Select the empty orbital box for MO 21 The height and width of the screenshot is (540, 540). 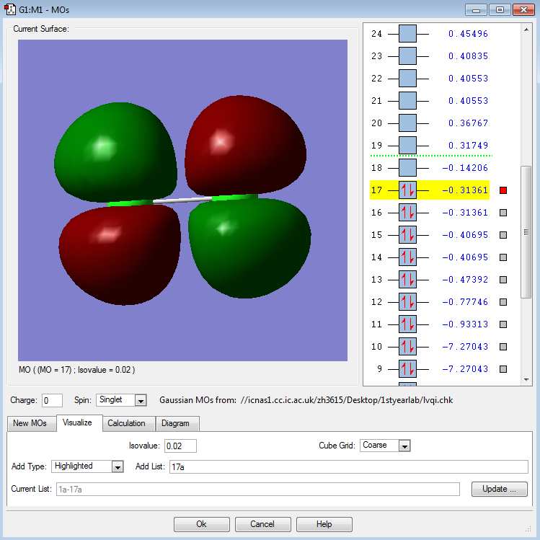407,100
